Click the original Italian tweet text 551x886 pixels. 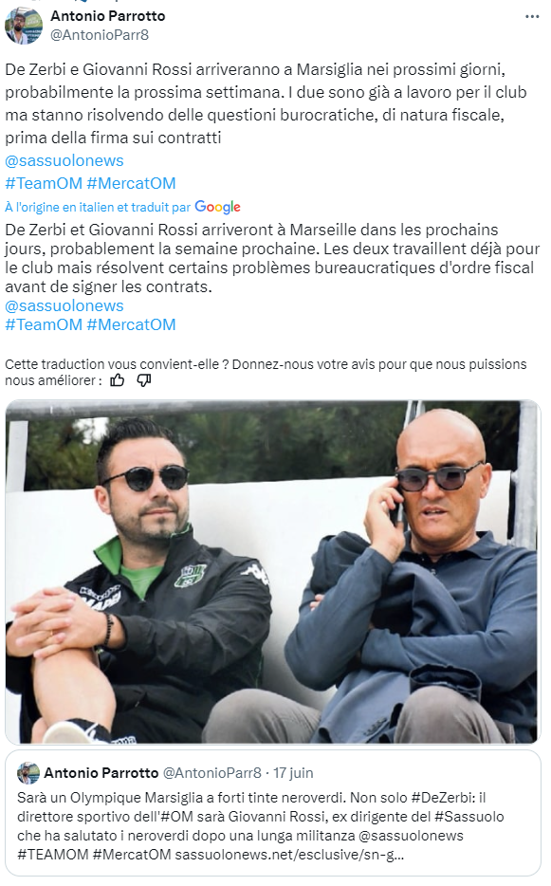tap(266, 103)
